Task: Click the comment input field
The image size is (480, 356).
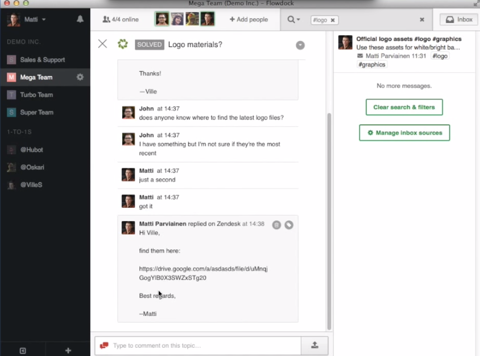Action: [198, 345]
